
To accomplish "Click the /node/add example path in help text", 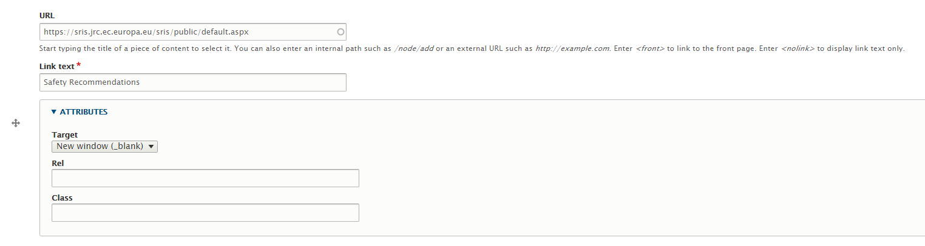I will [x=413, y=48].
